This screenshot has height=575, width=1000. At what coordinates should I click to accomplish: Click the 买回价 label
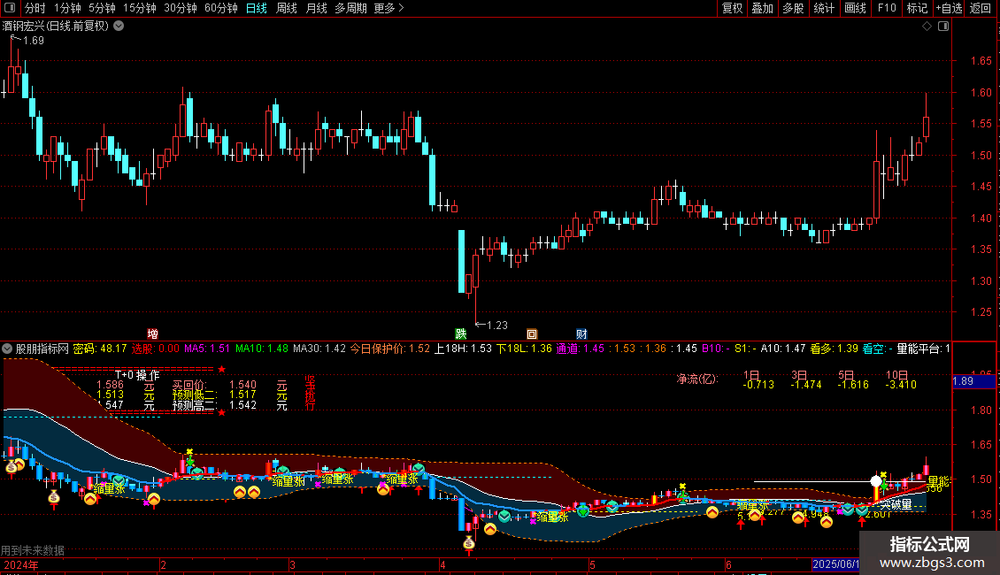(x=190, y=385)
